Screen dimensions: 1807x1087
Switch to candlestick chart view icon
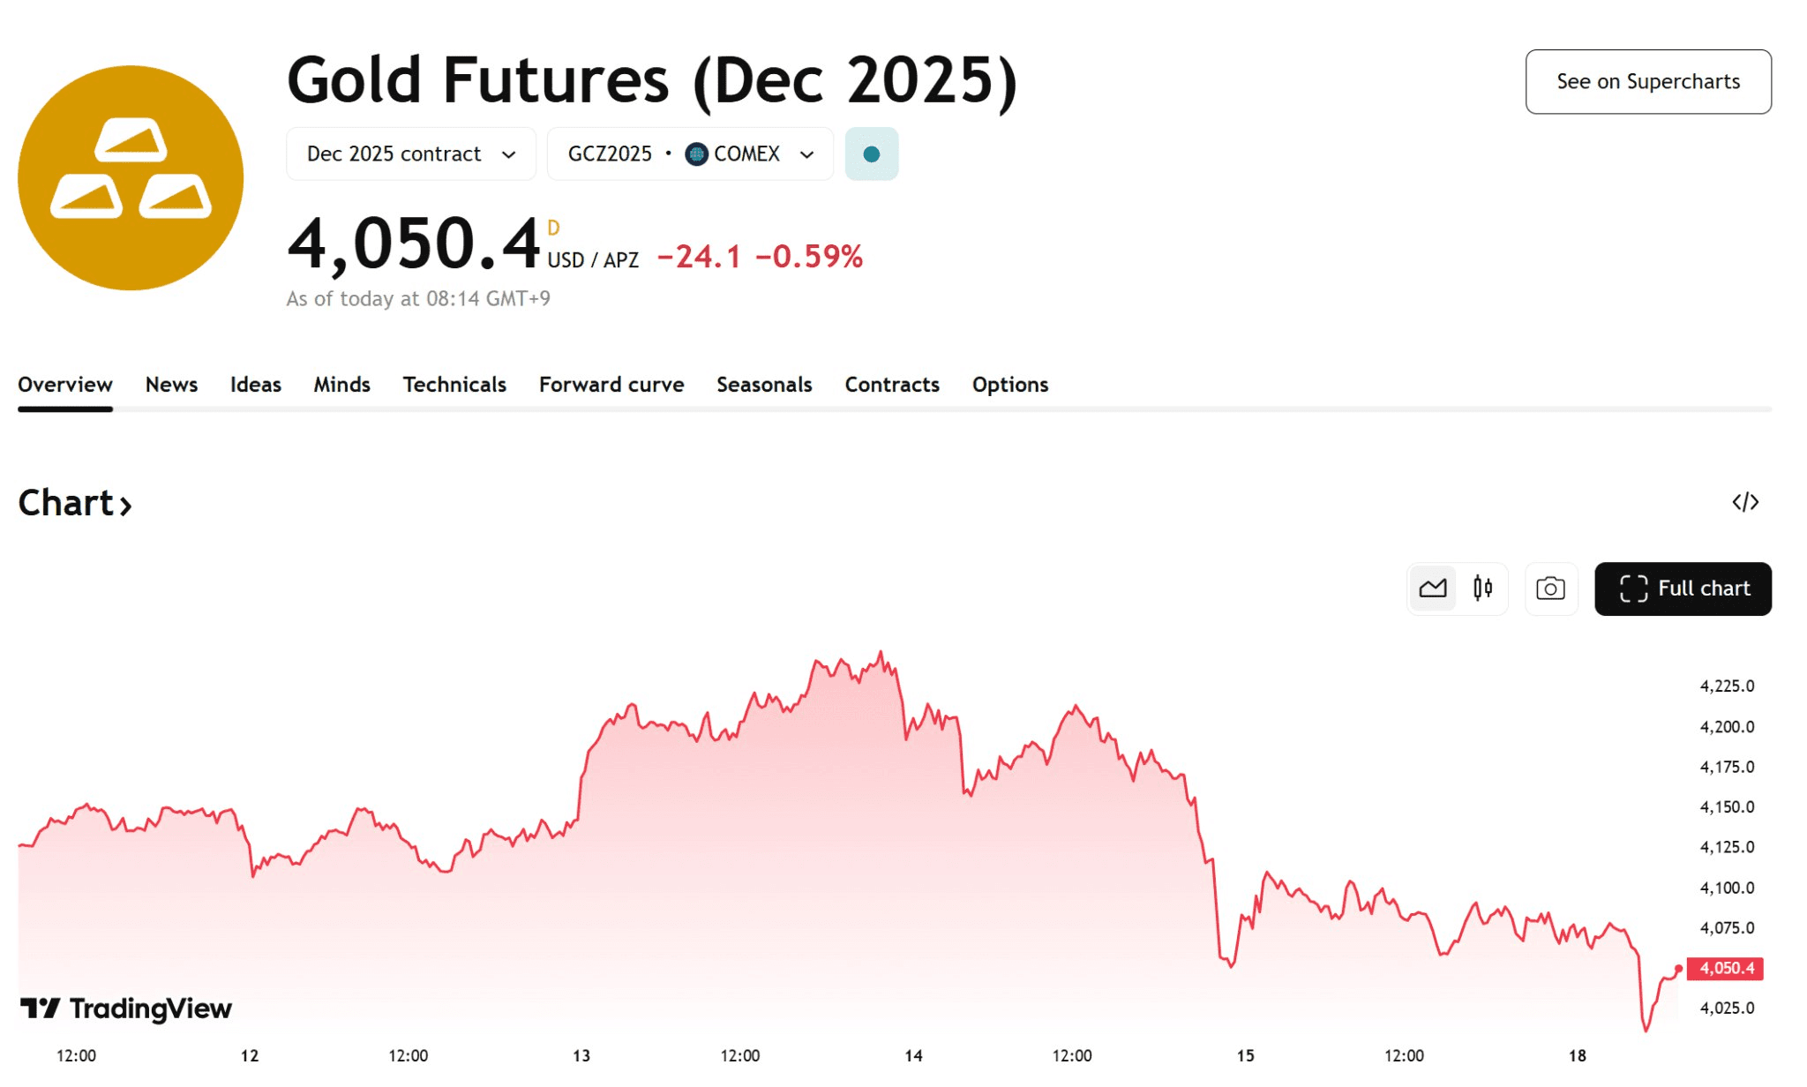click(1482, 588)
